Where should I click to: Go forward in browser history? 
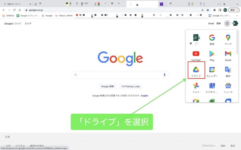pos(9,10)
